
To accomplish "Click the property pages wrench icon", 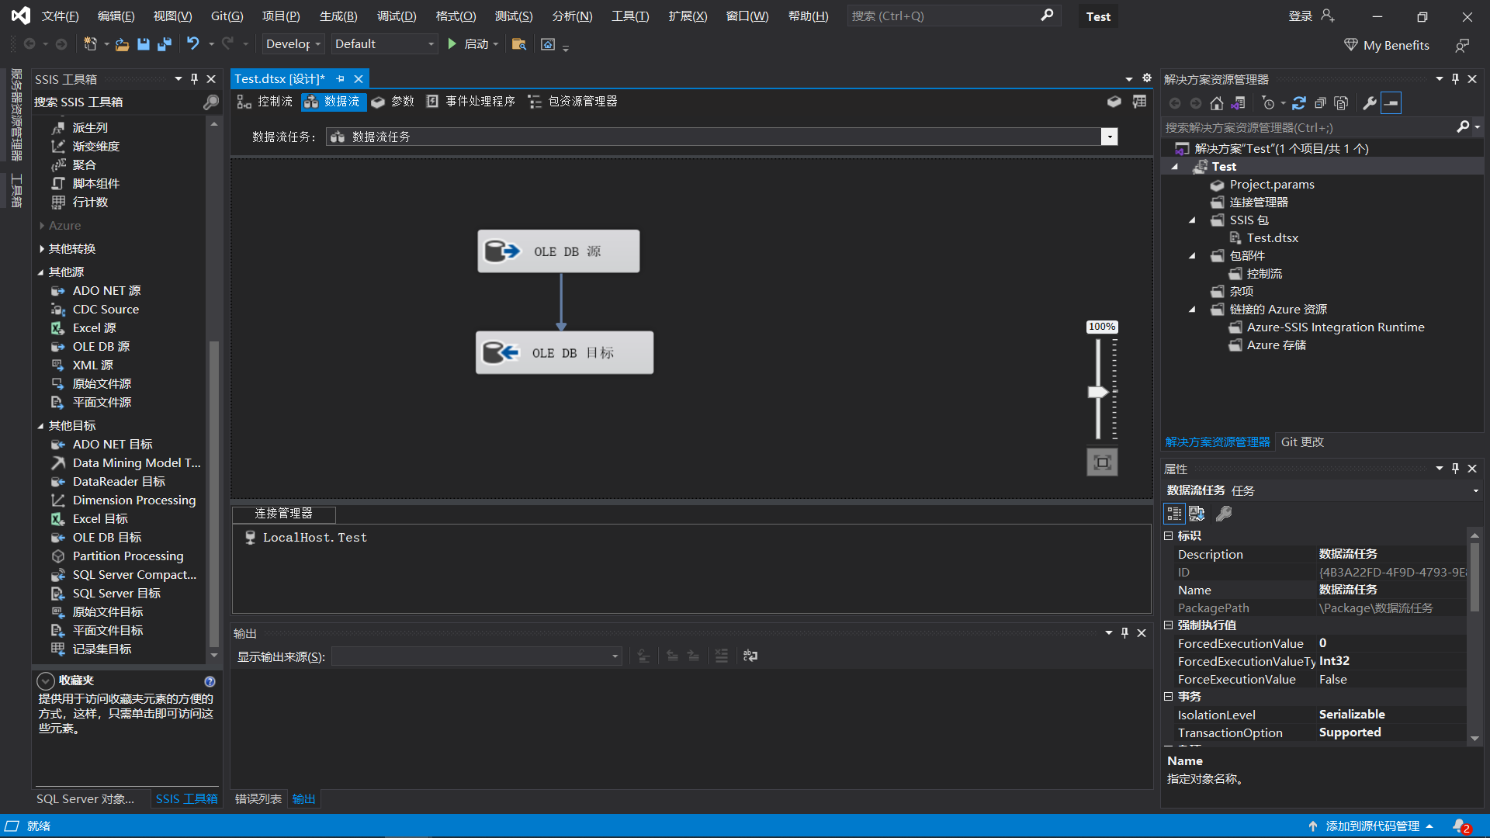I will [x=1224, y=514].
